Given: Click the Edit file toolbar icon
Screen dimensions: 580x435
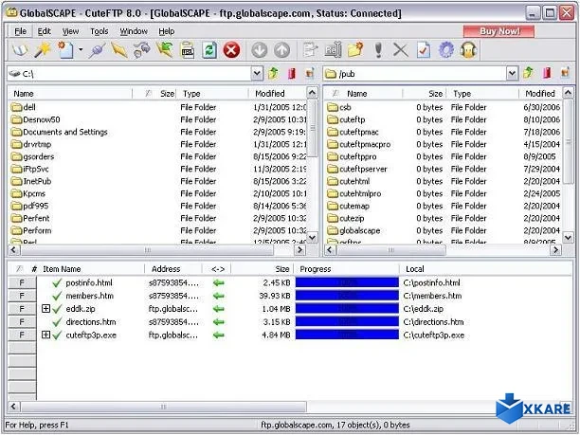Looking at the screenshot, I should [x=310, y=50].
